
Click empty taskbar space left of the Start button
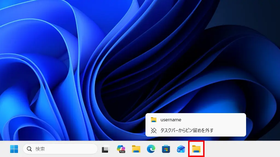[4, 149]
